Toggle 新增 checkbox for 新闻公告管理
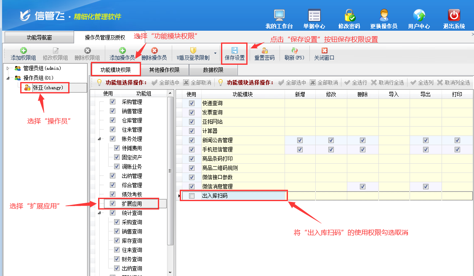Viewport: 474px width, 276px height. (300, 140)
